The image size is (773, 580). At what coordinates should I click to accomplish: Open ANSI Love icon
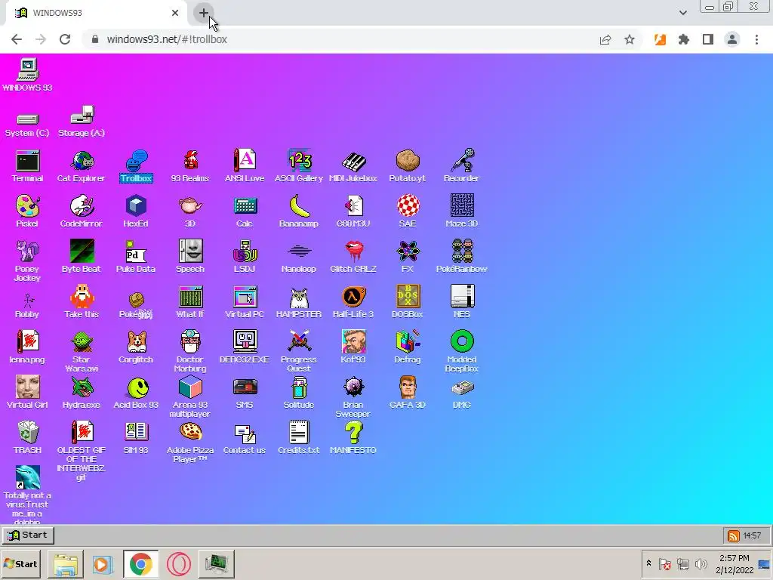(x=245, y=166)
